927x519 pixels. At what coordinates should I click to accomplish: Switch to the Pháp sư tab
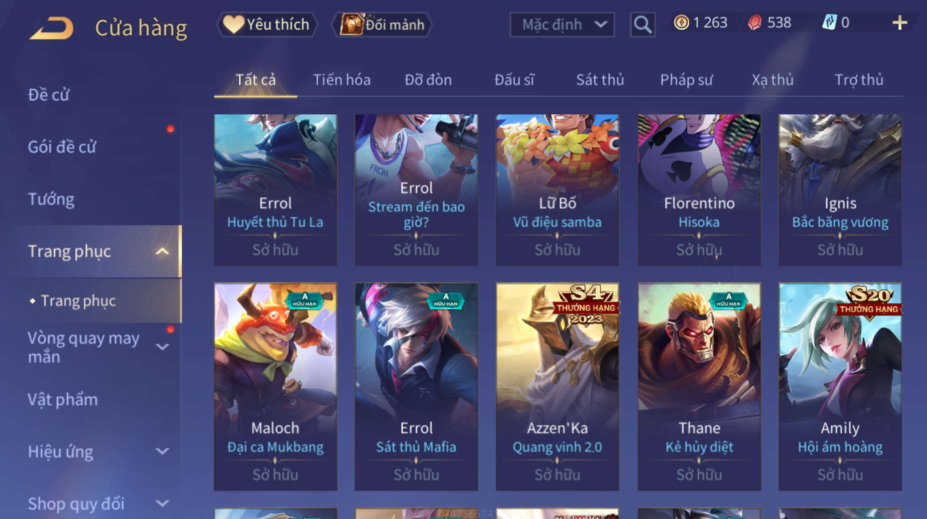[x=686, y=79]
